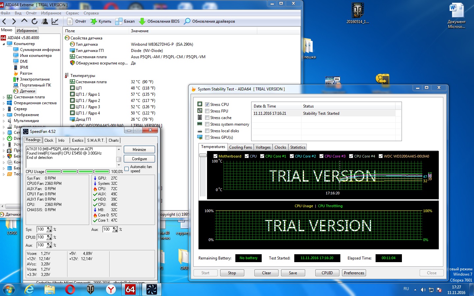
Task: Click the Sys fan speed percentage field
Action: [x=41, y=229]
